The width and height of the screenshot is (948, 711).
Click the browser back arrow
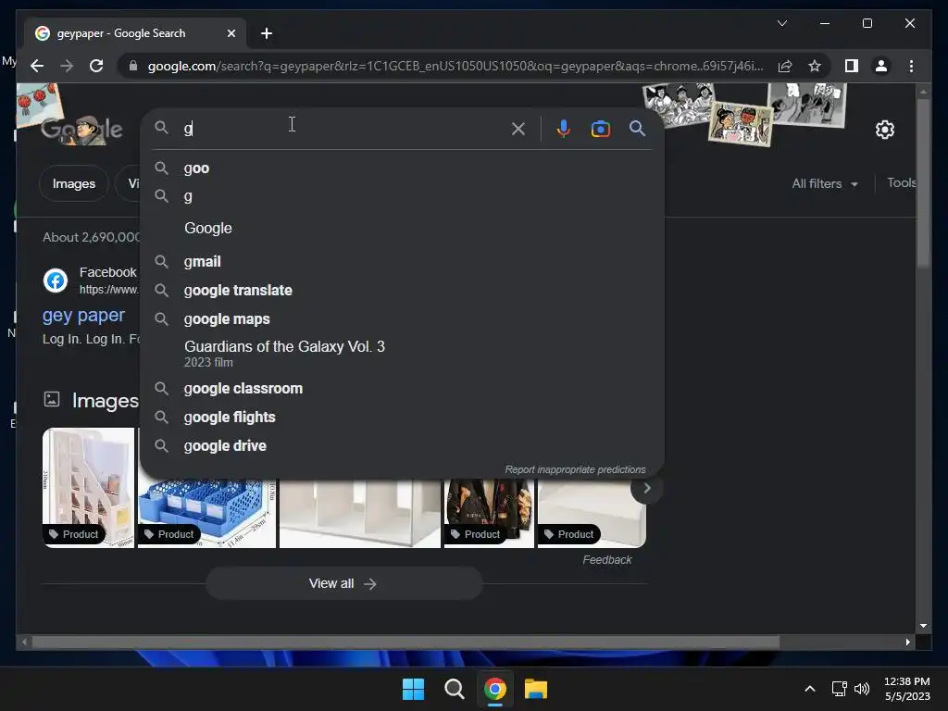pyautogui.click(x=37, y=66)
